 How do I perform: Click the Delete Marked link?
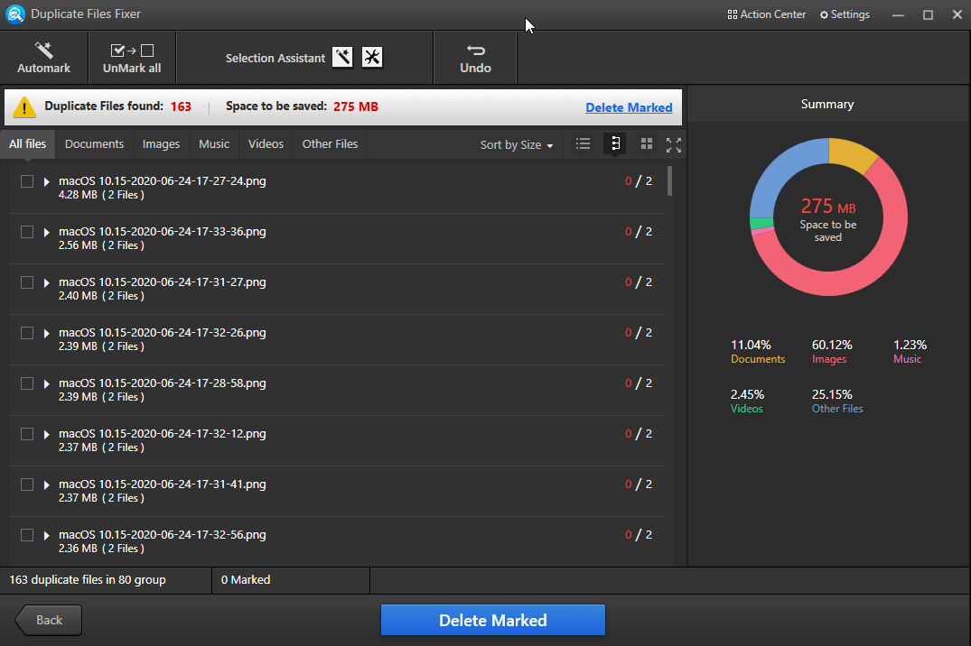[x=629, y=106]
